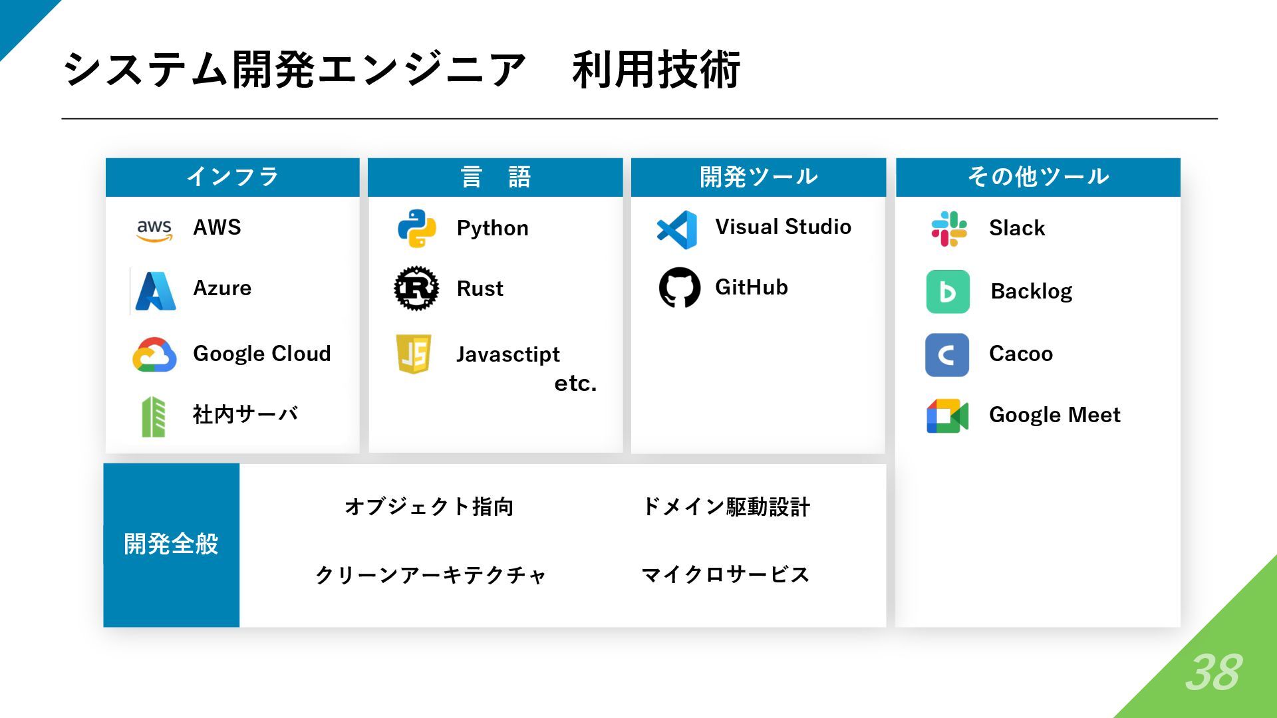1277x718 pixels.
Task: Click the Cacoo blue logo icon
Action: point(947,355)
